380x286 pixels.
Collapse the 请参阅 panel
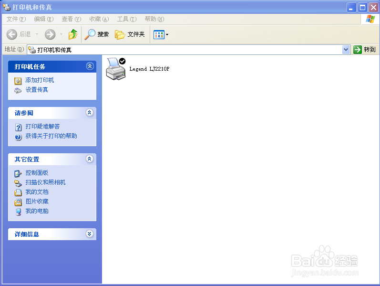(x=90, y=112)
